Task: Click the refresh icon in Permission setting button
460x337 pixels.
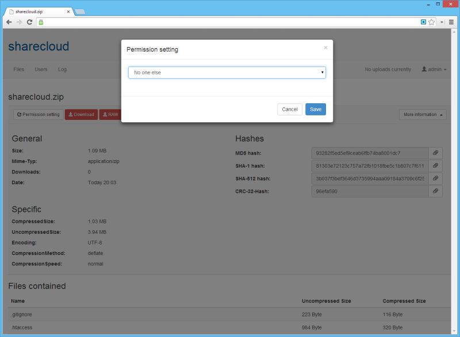Action: [19, 114]
